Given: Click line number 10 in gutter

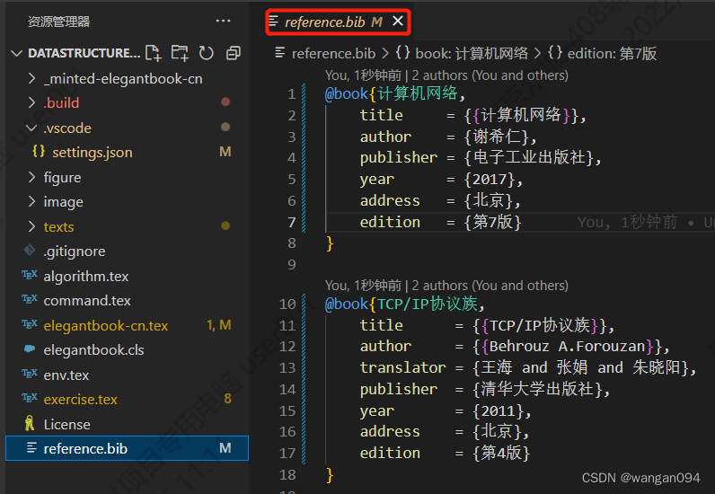Looking at the screenshot, I should click(x=287, y=304).
